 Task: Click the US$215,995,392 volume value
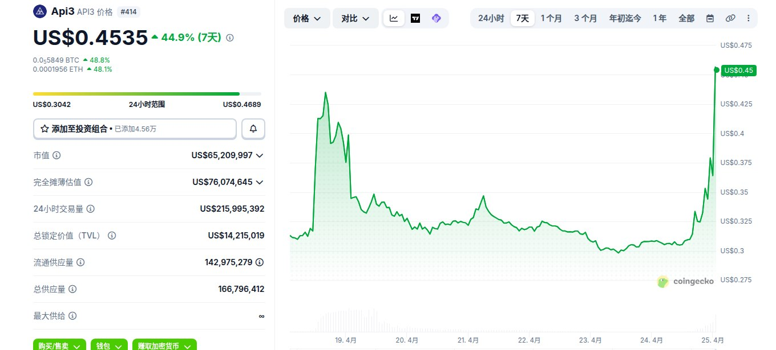[232, 209]
